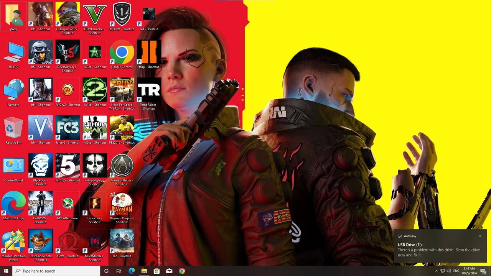Switch input language via ENG indicator
Screen dimensions: 491x276
(x=456, y=271)
